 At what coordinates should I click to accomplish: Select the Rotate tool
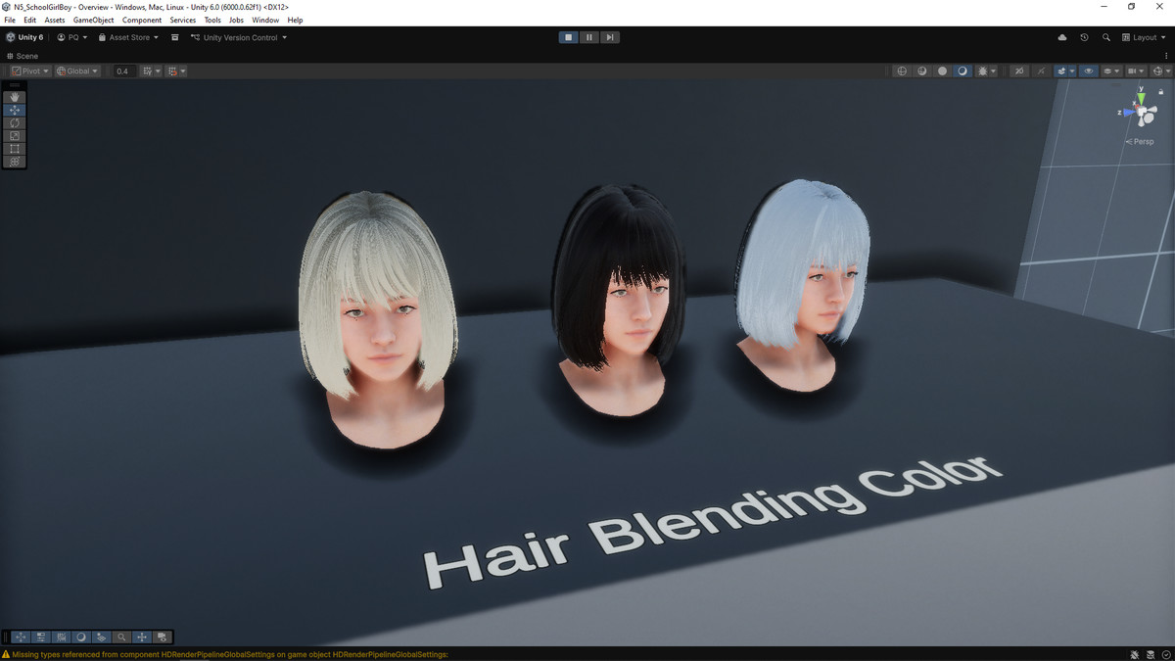click(x=15, y=122)
